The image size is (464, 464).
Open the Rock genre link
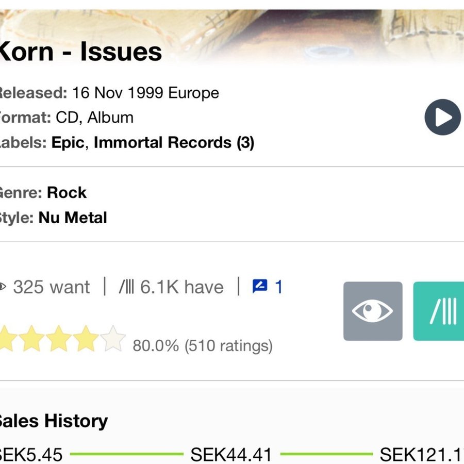click(x=67, y=193)
